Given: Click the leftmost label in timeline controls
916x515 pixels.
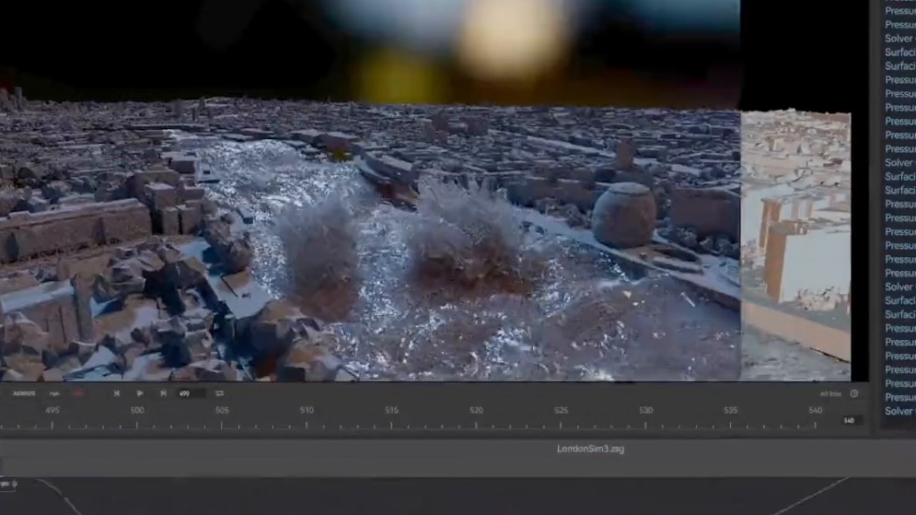Looking at the screenshot, I should point(24,393).
